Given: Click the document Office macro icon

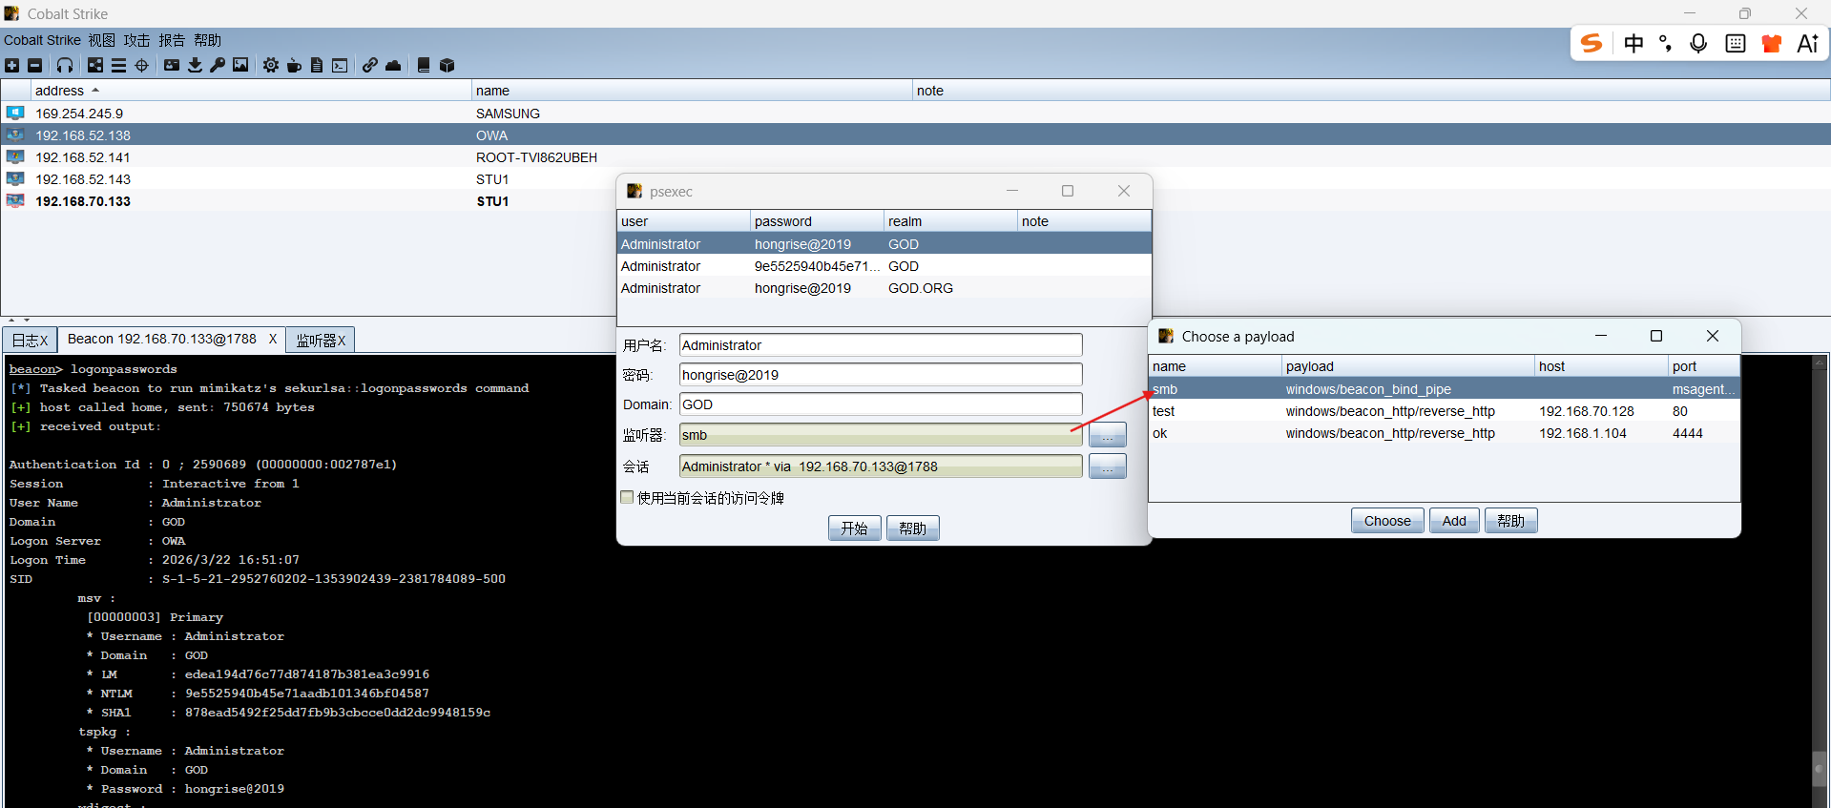Looking at the screenshot, I should pos(317,65).
